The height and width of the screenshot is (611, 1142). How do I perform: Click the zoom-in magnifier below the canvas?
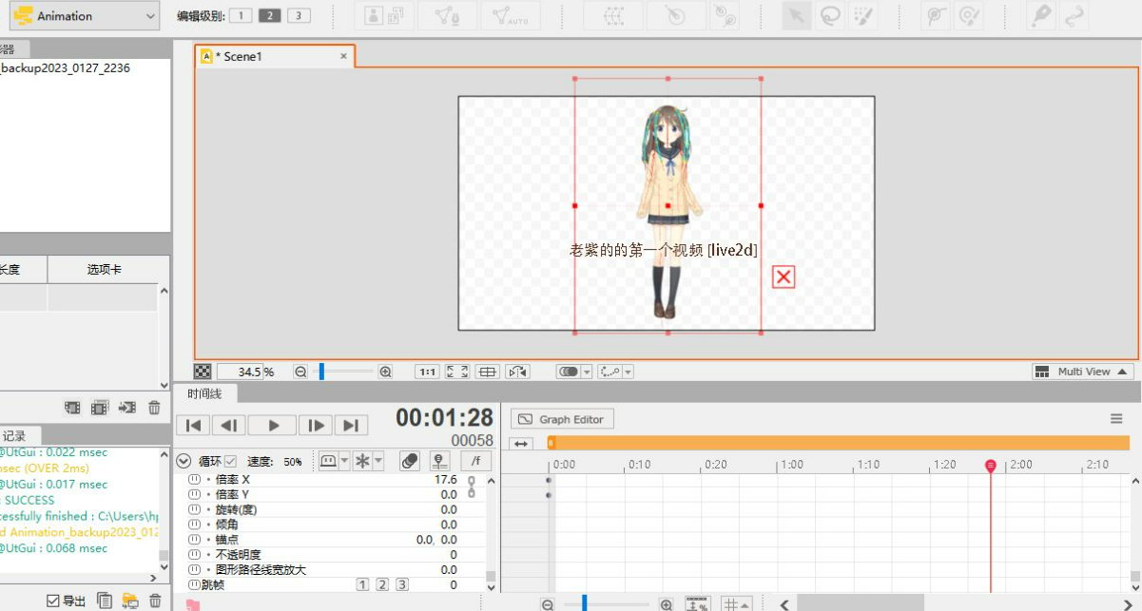(x=385, y=372)
